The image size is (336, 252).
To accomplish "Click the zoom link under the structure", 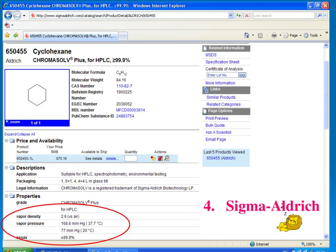I will pyautogui.click(x=13, y=122).
